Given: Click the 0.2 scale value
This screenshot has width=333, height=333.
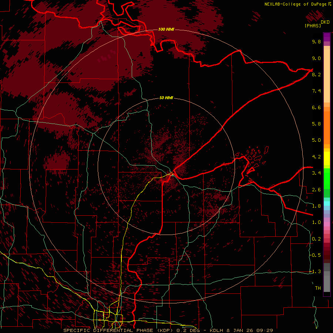Looking at the screenshot, I should pos(316,239).
